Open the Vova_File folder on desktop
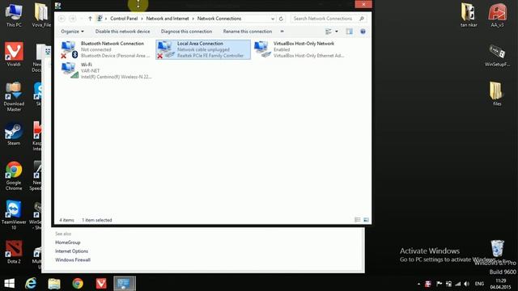518x291 pixels. [x=41, y=15]
